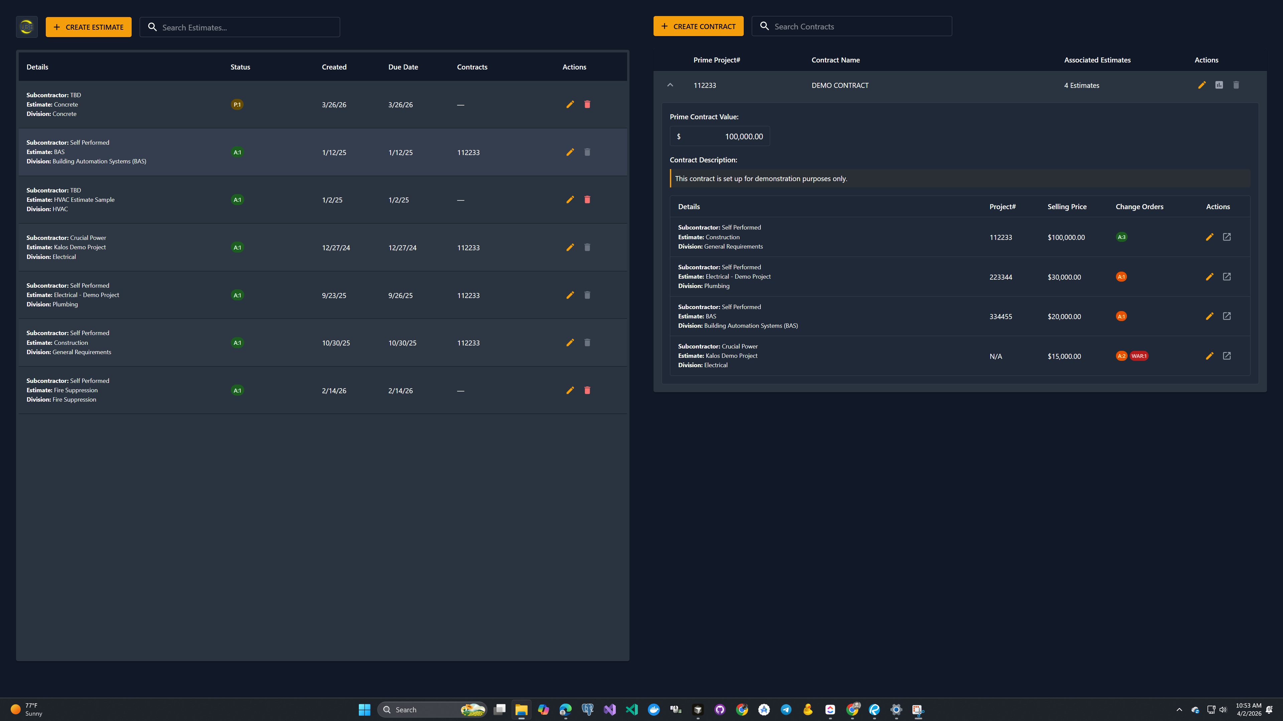Open Visual Studio Code from the taskbar
This screenshot has width=1283, height=721.
click(x=631, y=709)
